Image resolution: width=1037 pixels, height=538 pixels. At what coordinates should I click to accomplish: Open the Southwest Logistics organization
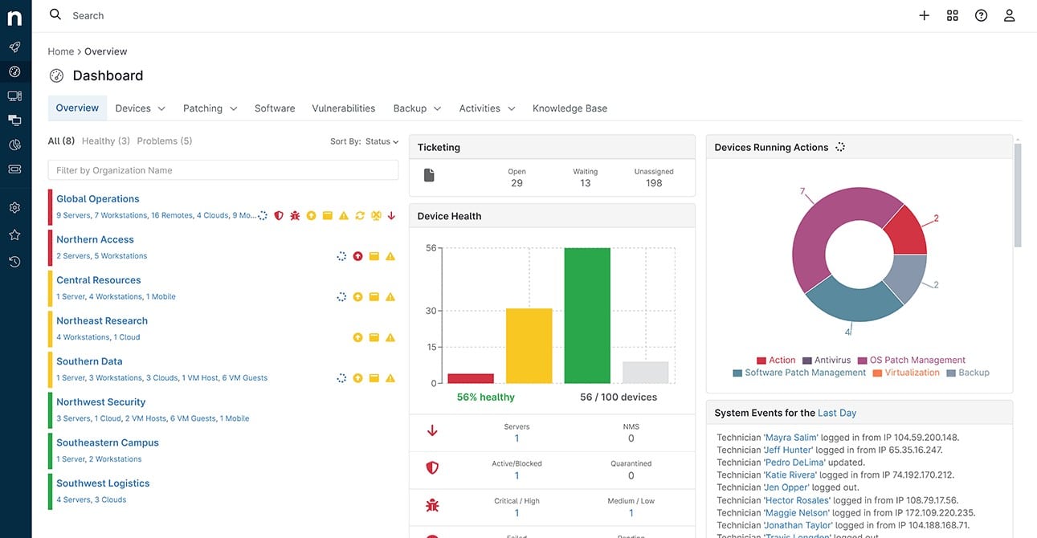coord(104,483)
